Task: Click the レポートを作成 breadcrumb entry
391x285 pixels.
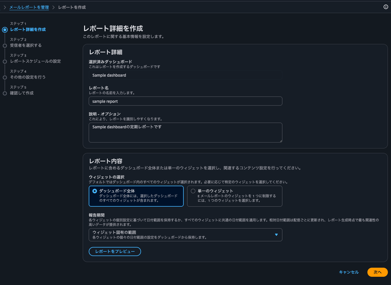Action: (x=72, y=7)
